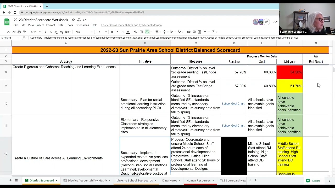
Task: Undo the last action in toolbar
Action: point(8,32)
